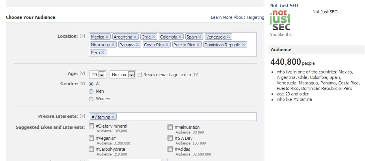The width and height of the screenshot is (365, 161).
Task: Choose the Women gender option
Action: coord(91,99)
